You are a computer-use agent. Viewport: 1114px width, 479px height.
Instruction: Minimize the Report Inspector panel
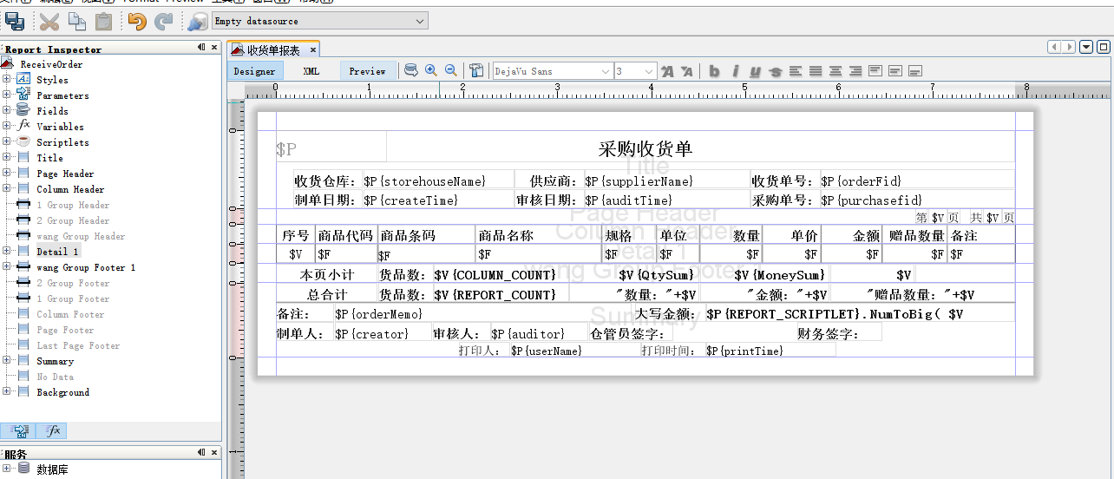(x=201, y=48)
